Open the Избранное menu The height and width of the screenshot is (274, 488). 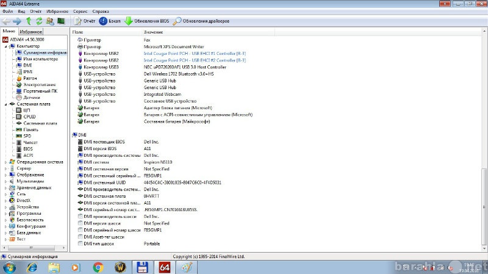[57, 11]
